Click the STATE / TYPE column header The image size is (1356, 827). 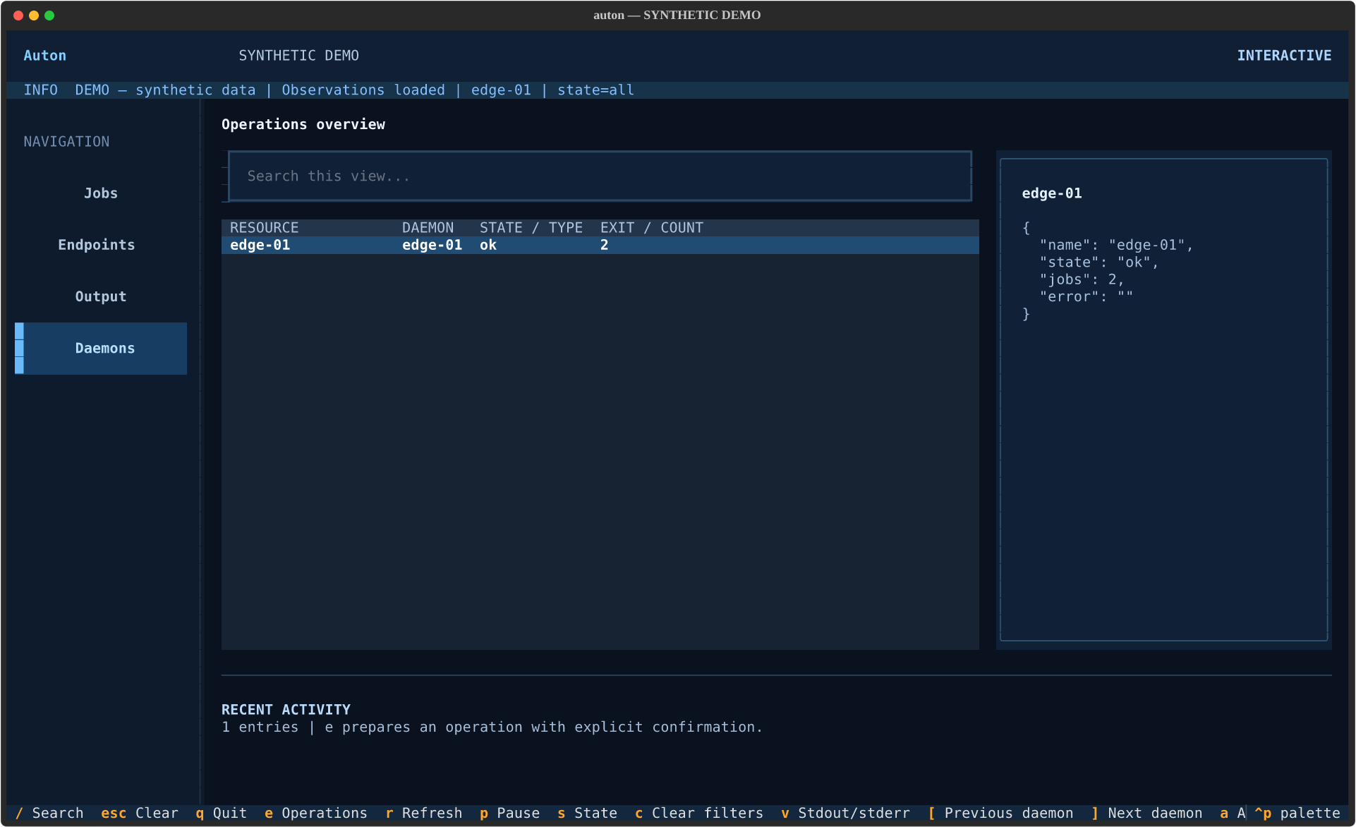531,228
